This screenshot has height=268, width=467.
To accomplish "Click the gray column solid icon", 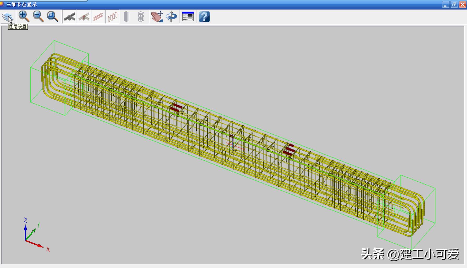I will (x=126, y=17).
